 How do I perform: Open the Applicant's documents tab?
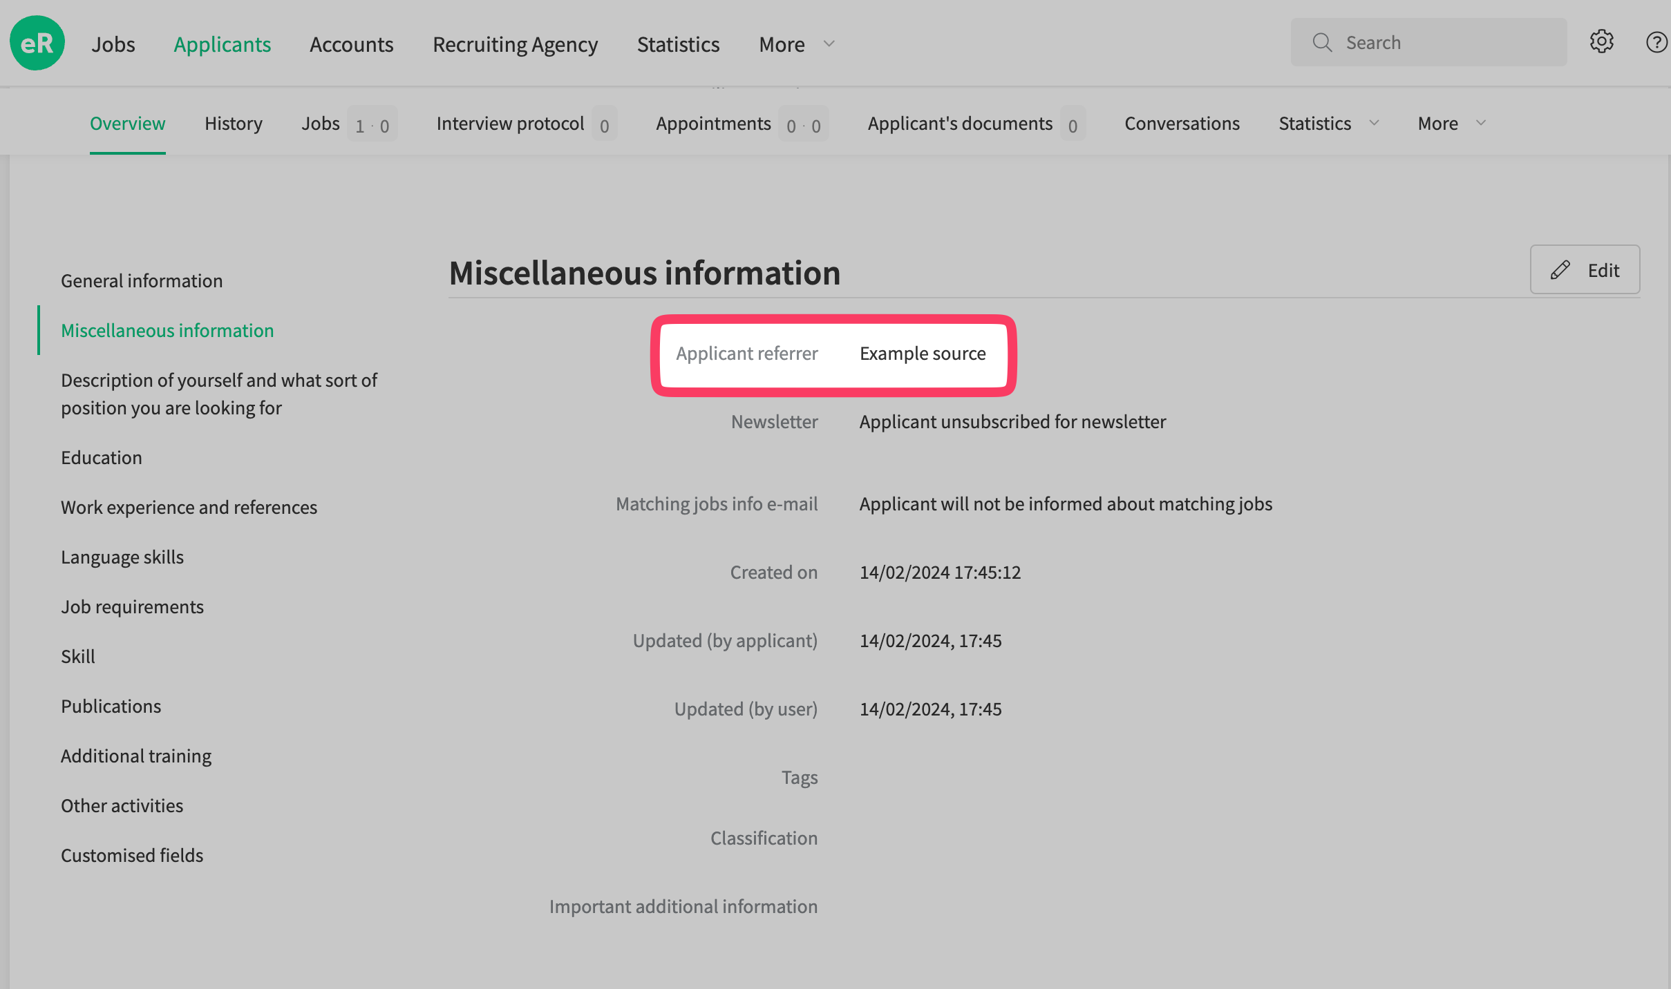(x=960, y=124)
